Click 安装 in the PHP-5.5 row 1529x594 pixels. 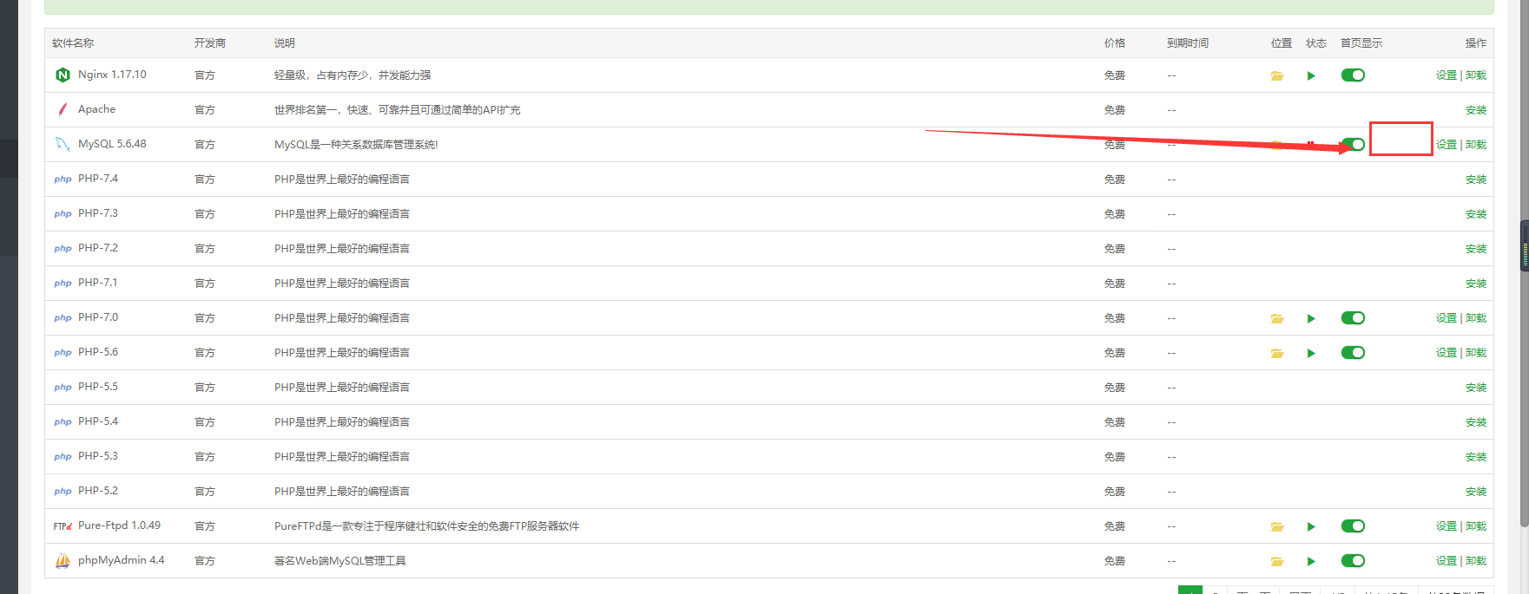[x=1476, y=388]
